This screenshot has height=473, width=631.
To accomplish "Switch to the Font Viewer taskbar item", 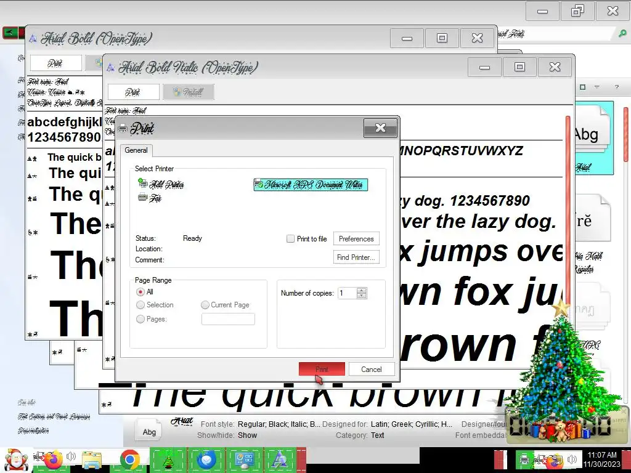I will click(x=280, y=459).
